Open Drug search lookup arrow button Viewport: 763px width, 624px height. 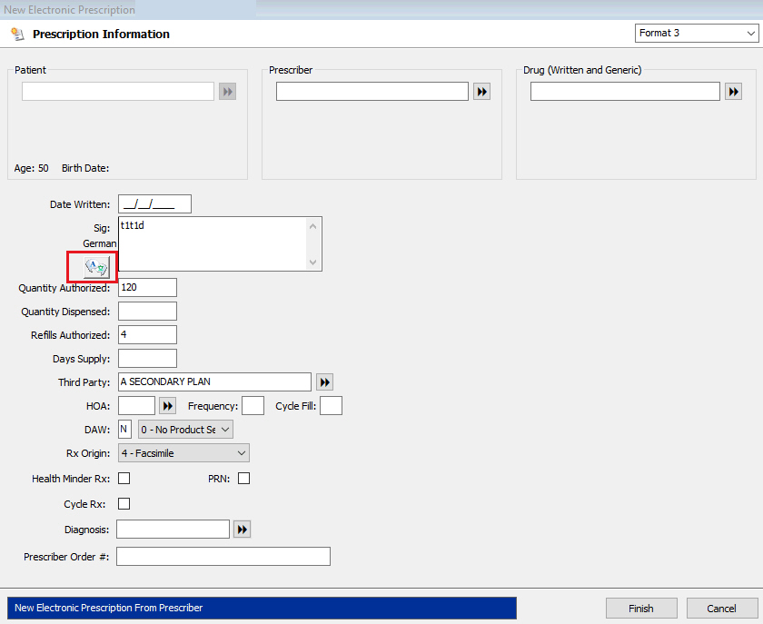pyautogui.click(x=734, y=92)
